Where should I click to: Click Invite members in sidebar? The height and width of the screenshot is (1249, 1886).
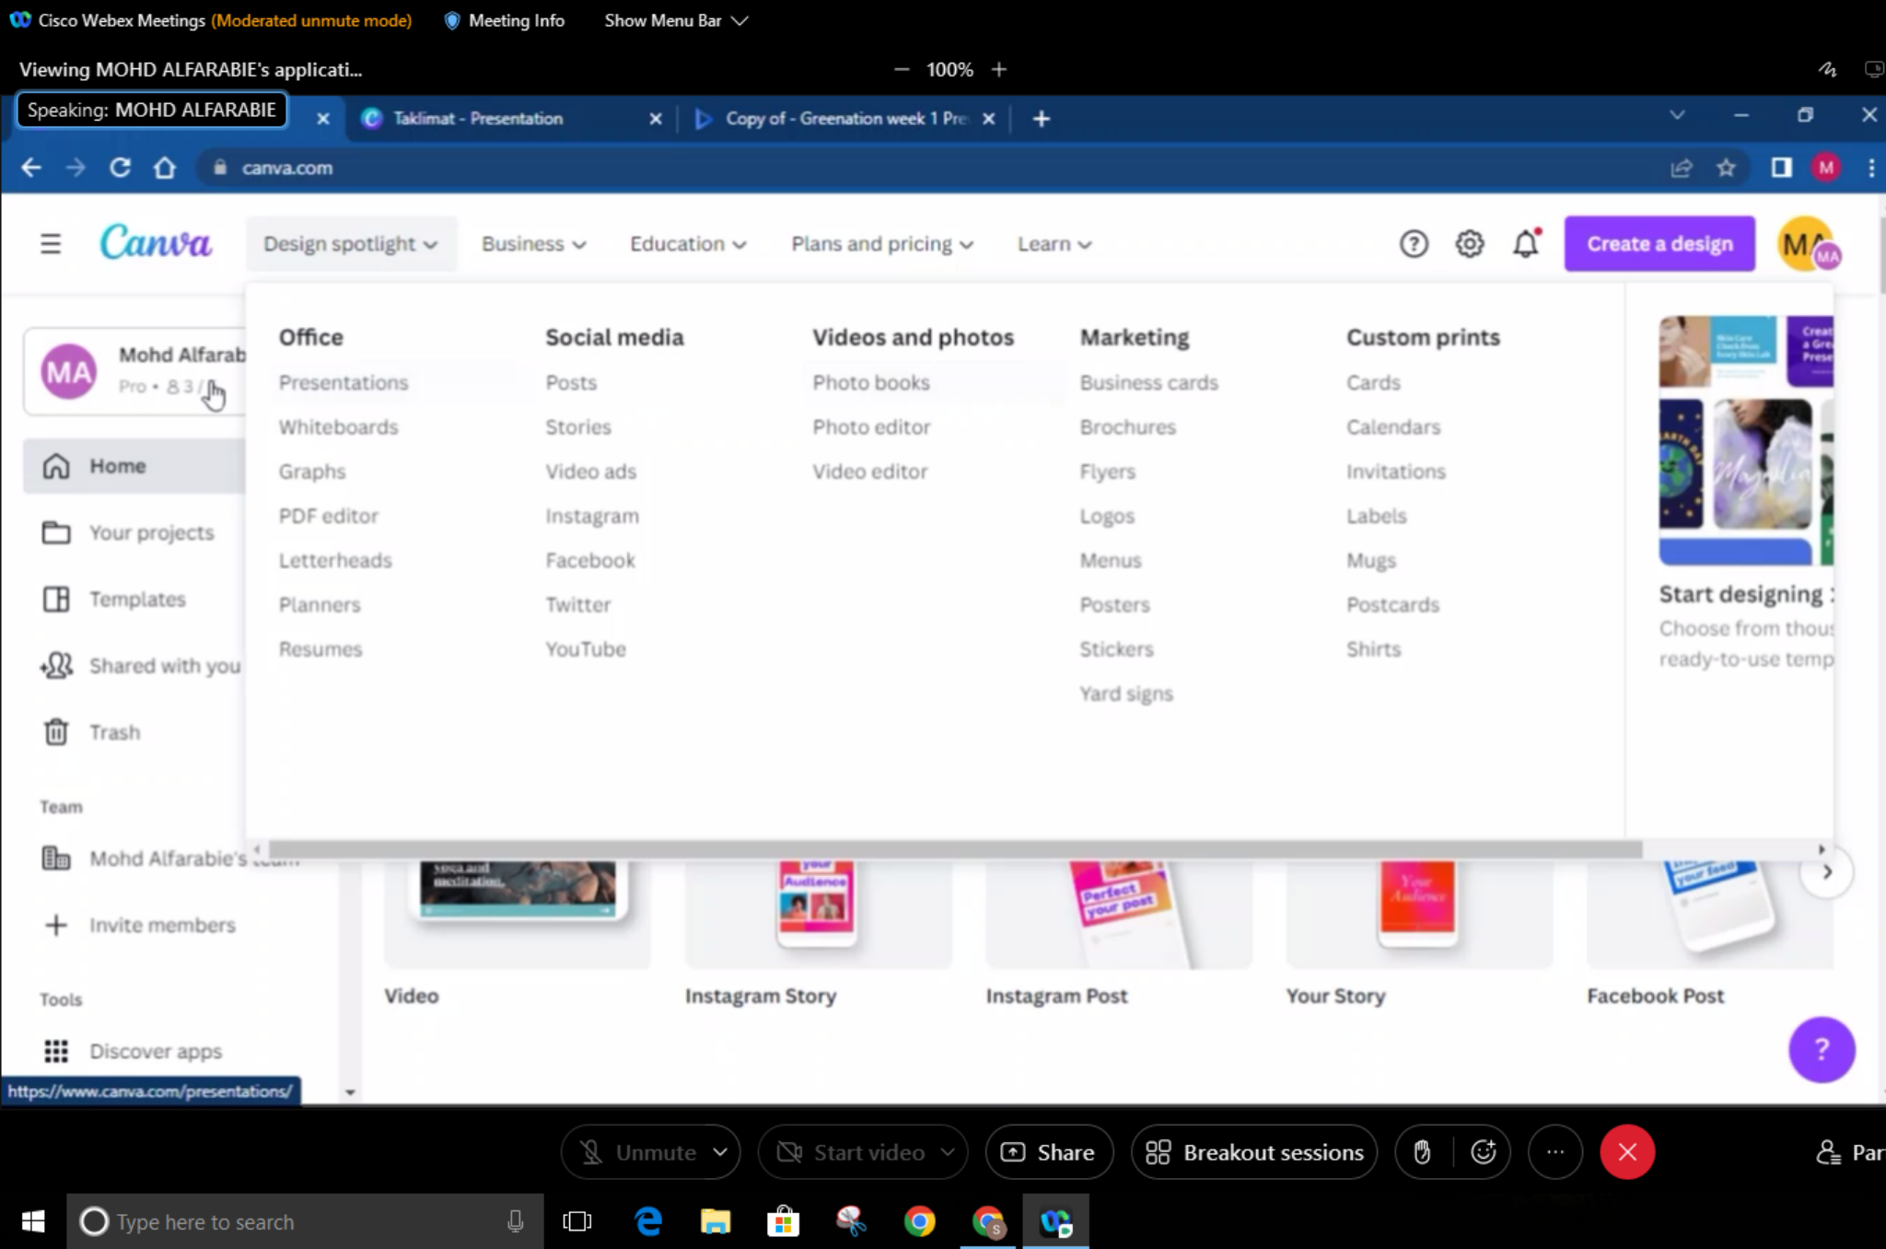(140, 925)
